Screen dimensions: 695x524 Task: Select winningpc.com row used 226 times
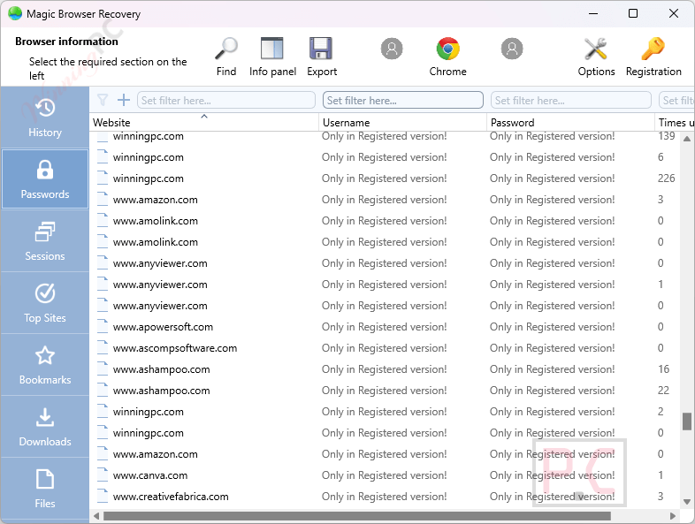[x=385, y=178]
